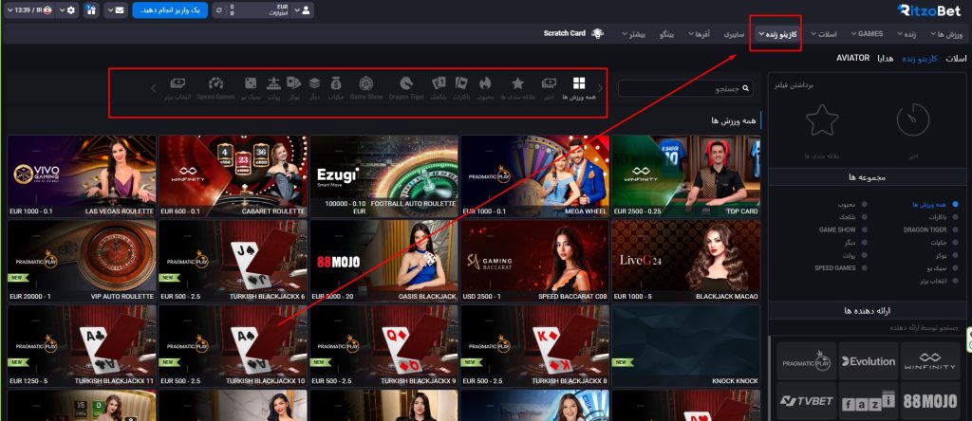This screenshot has height=421, width=972.
Task: Click the RitzoBet logo
Action: tap(931, 10)
